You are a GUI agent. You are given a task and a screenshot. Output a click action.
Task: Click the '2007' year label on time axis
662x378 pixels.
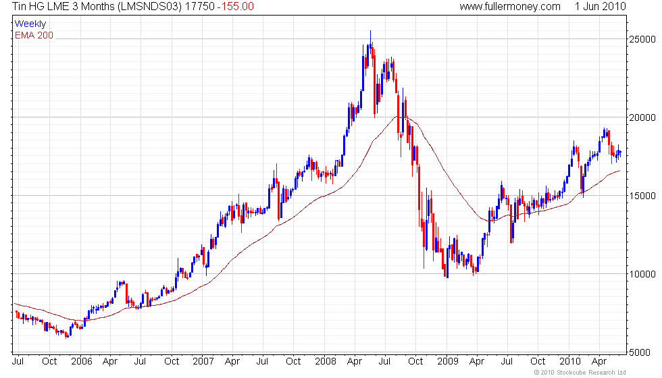pyautogui.click(x=203, y=361)
